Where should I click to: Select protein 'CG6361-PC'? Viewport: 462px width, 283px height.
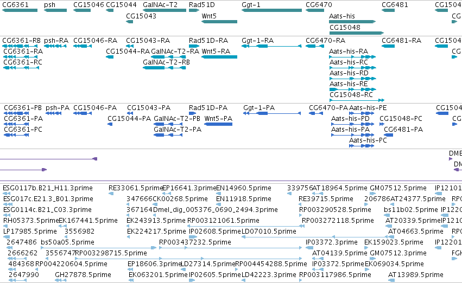[23, 130]
